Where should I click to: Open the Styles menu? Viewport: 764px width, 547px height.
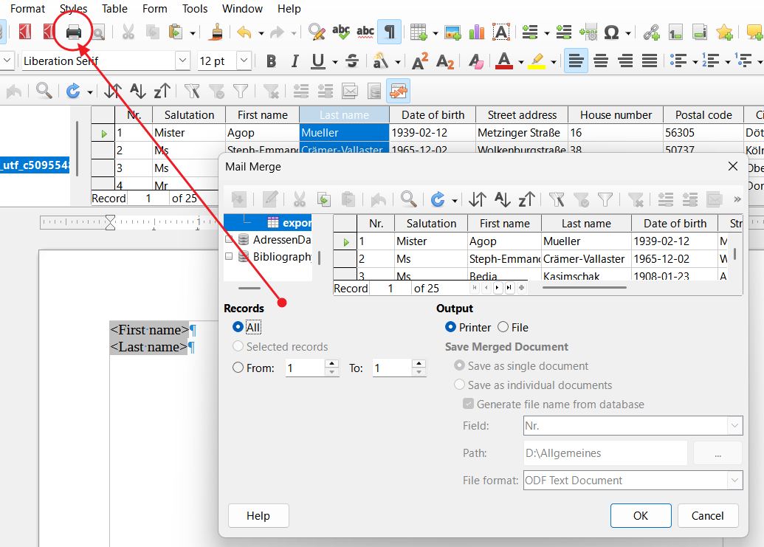click(x=74, y=9)
